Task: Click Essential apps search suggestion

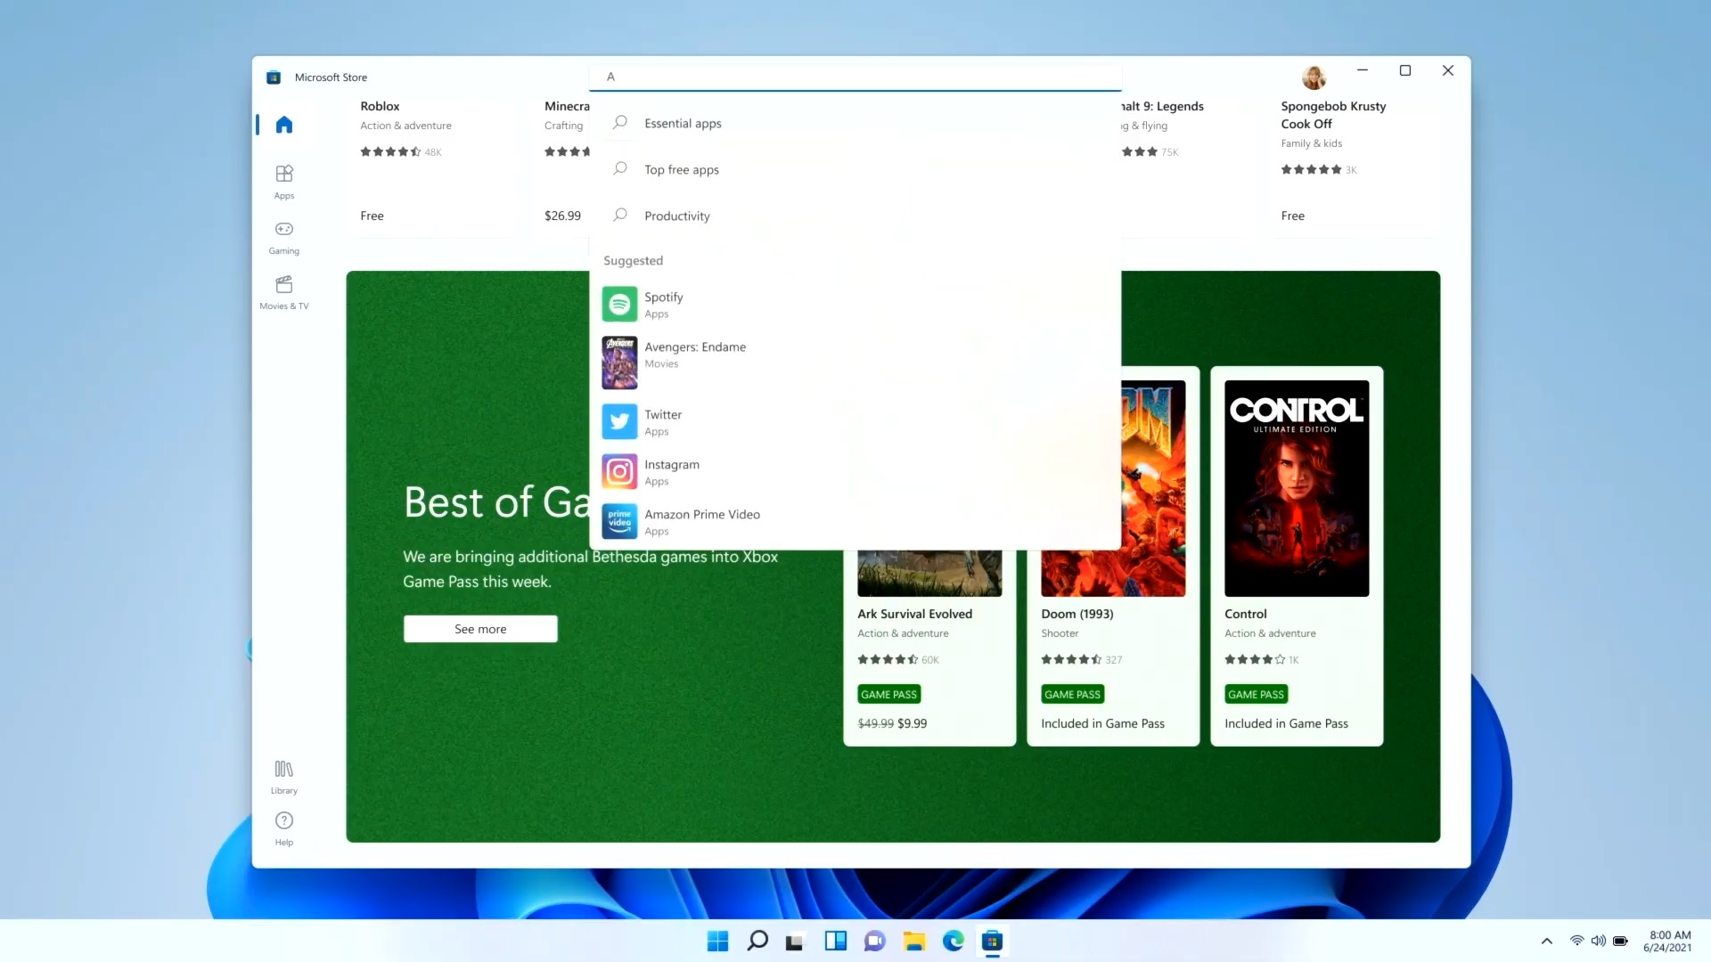Action: click(683, 122)
